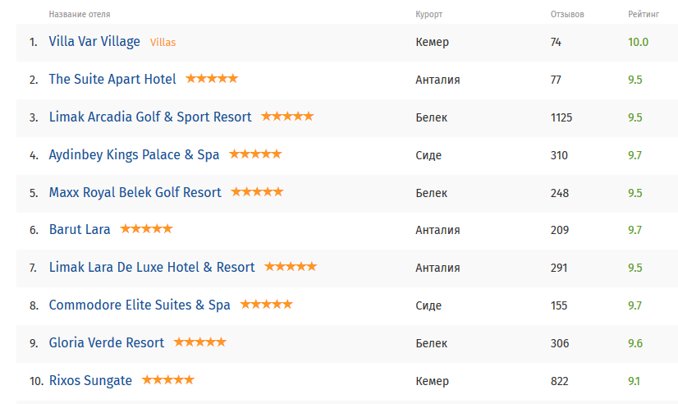Click the five stars next to Barut Lara
Viewport: 678px width, 404px height.
click(146, 229)
